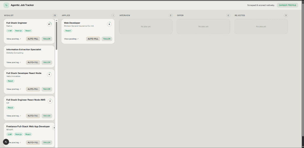The width and height of the screenshot is (304, 148).
Task: Click the Rejected column header
Action: (240, 15)
